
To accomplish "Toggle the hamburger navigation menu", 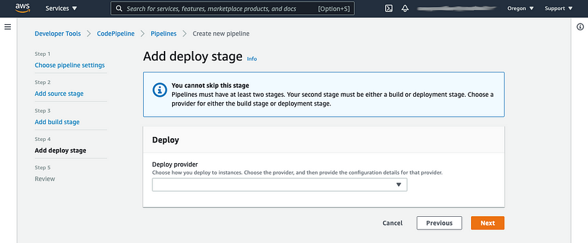I will (x=7, y=27).
